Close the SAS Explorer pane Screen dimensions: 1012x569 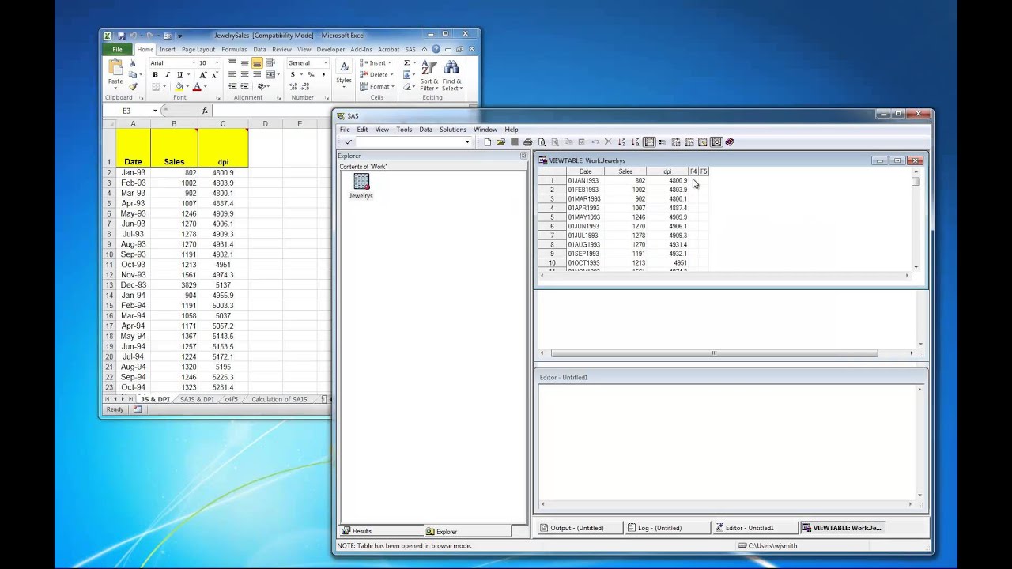[523, 156]
